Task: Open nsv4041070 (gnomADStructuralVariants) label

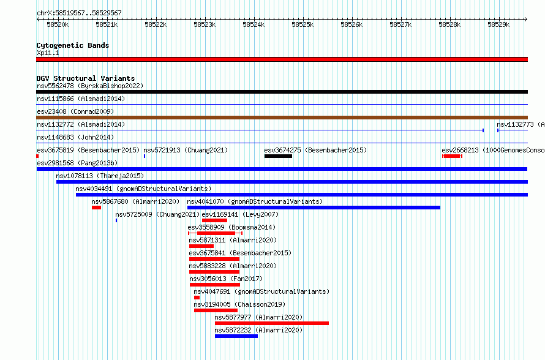Action: click(x=255, y=201)
